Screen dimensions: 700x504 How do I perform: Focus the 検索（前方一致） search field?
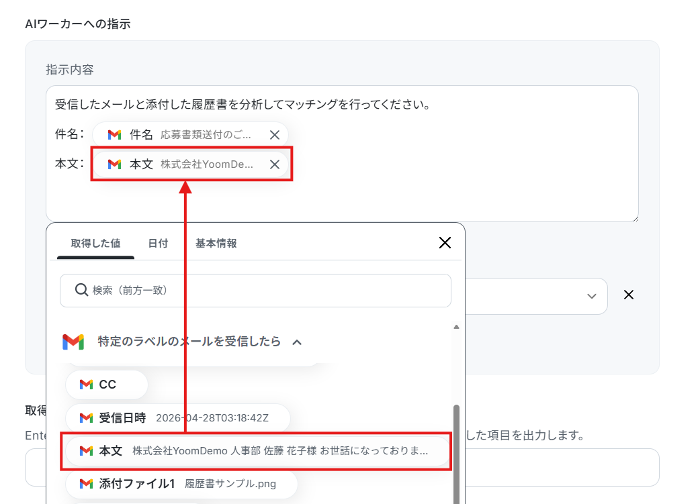click(255, 291)
